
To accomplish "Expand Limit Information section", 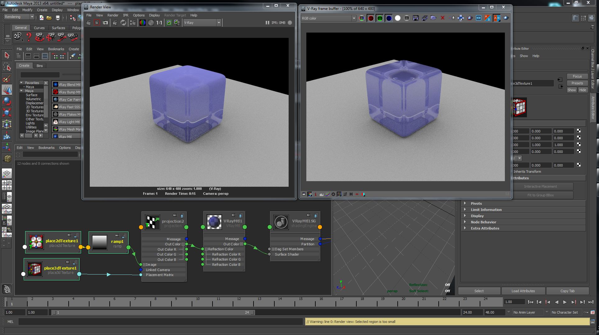I will click(x=465, y=210).
